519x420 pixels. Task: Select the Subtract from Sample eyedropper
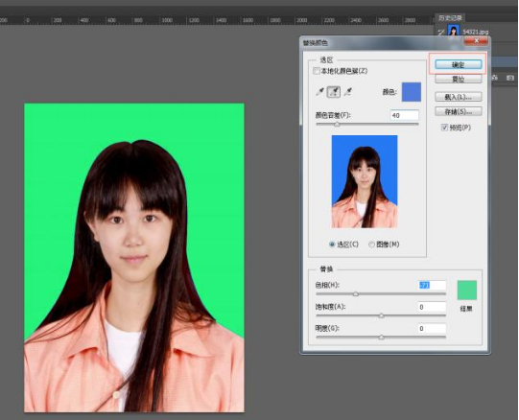pyautogui.click(x=347, y=92)
